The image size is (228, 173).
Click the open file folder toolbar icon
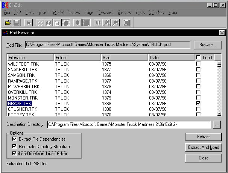[x=8, y=23]
